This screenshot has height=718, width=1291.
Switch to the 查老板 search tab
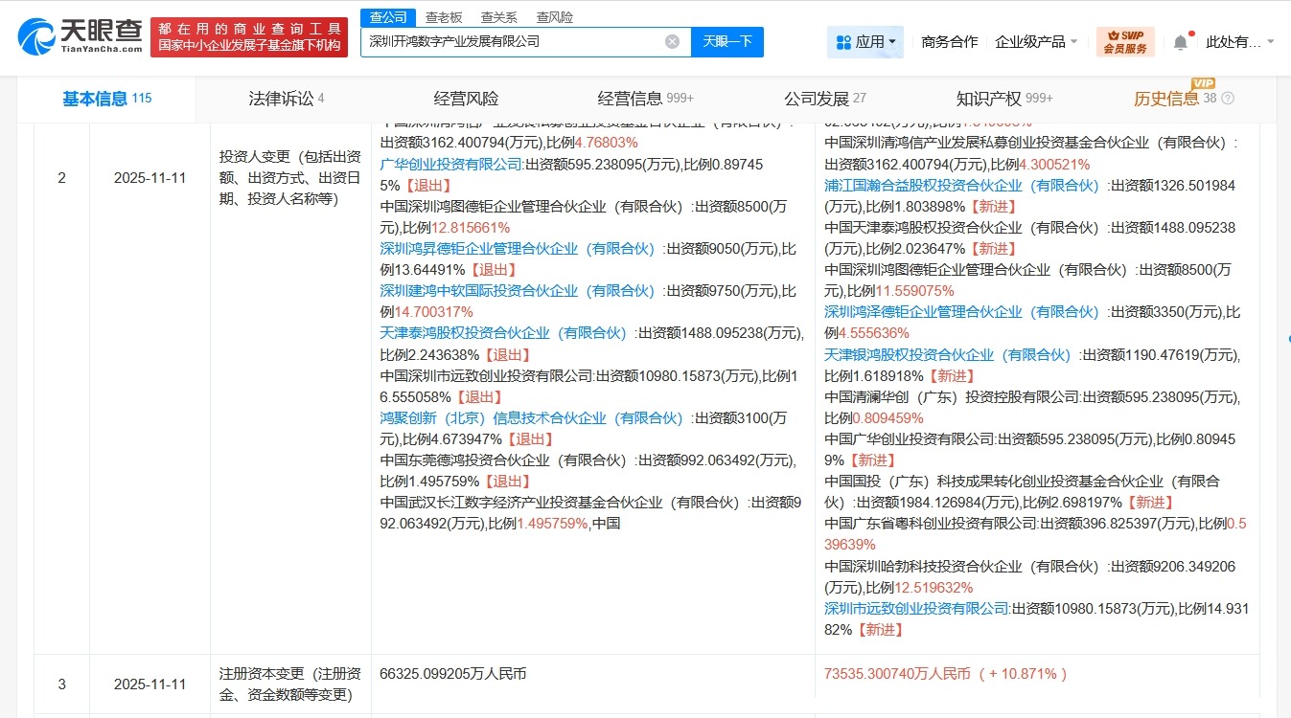pos(443,16)
